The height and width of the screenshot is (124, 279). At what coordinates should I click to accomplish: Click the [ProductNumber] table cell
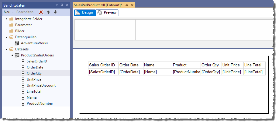186,72
